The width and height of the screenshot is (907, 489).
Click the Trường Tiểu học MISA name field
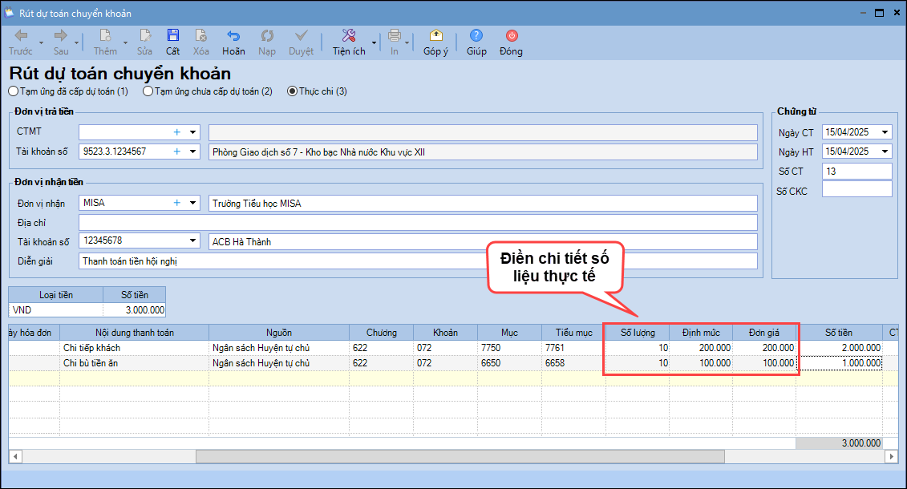[x=483, y=204]
